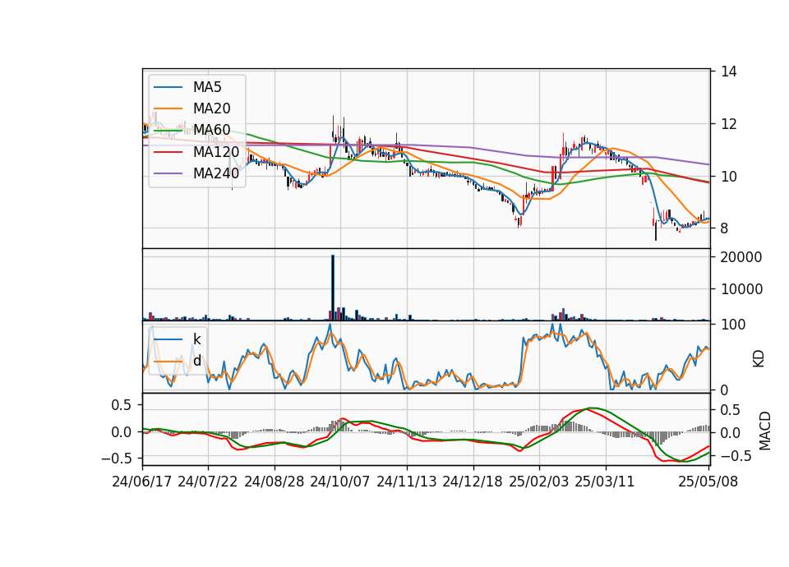Click the volume axis value 20000

coord(741,257)
